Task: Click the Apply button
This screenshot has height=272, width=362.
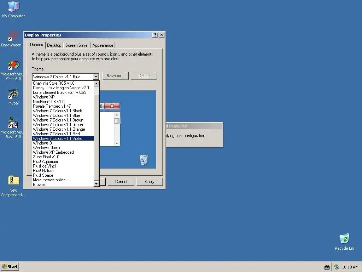Action: point(150,182)
